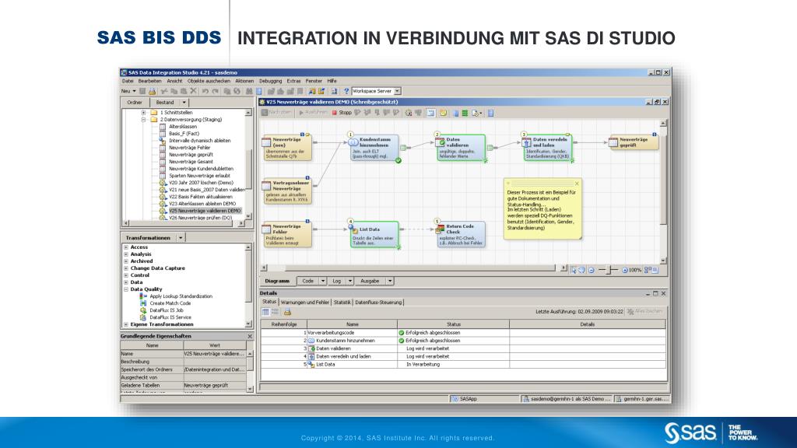Collapse the Data Quality category

[126, 289]
